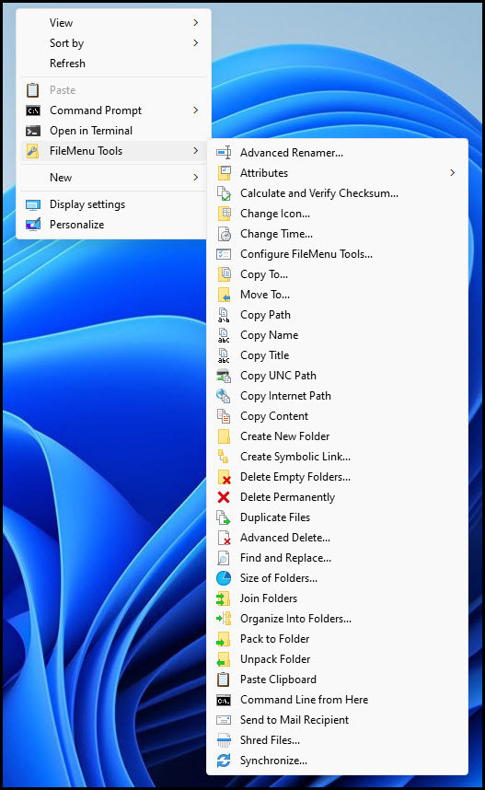Click the Copy Path icon
Viewport: 485px width, 790px height.
224,315
